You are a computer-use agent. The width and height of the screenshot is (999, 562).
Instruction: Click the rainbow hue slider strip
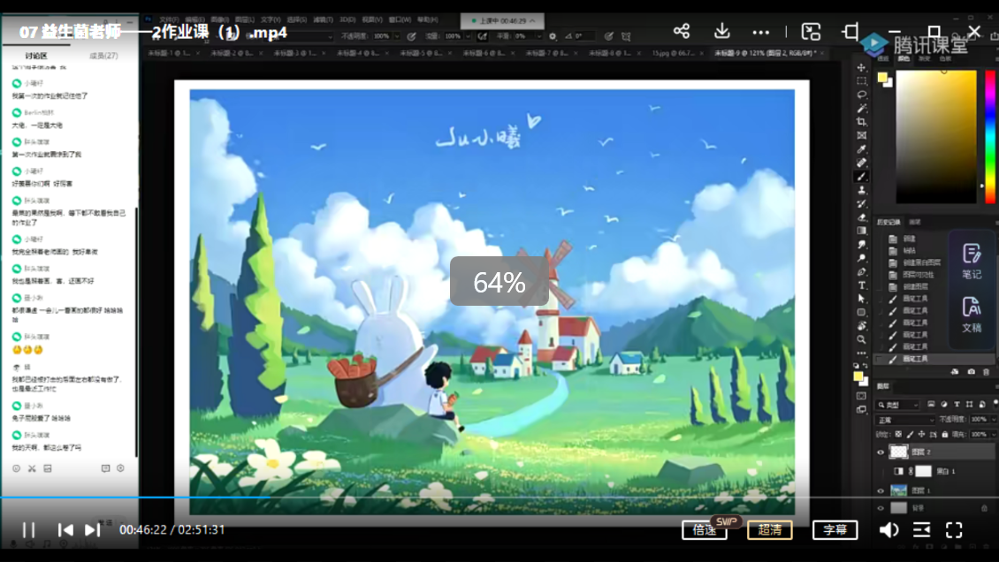pyautogui.click(x=990, y=136)
